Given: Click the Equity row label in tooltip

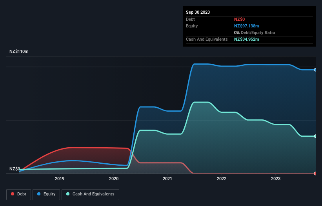Looking at the screenshot, I should (192, 26).
